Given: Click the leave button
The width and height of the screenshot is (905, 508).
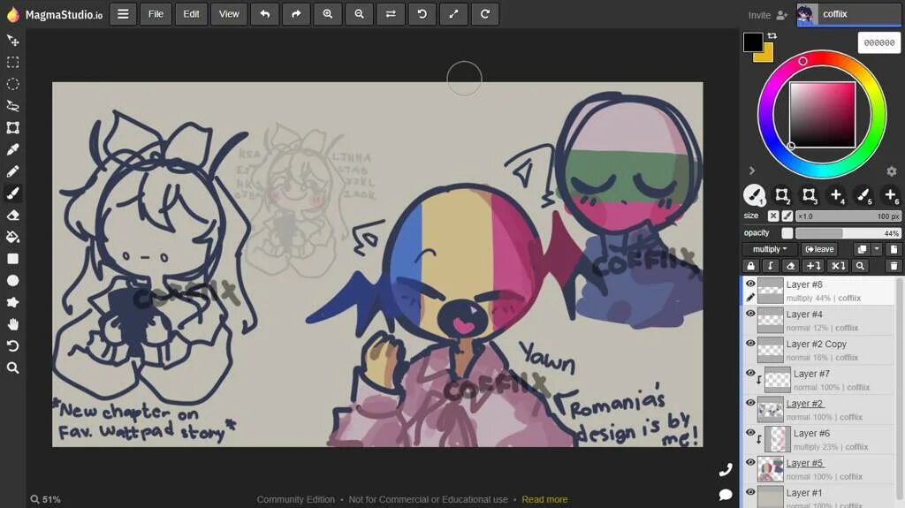Looking at the screenshot, I should pos(819,249).
